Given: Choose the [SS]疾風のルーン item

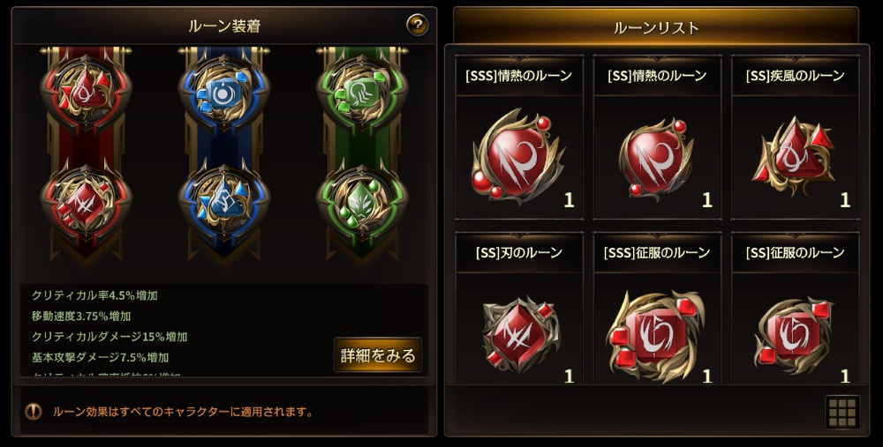Looking at the screenshot, I should (x=796, y=138).
